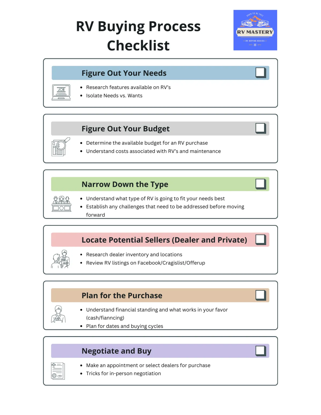
Task: Click the magnifying glass budget icon
Action: tap(61, 147)
